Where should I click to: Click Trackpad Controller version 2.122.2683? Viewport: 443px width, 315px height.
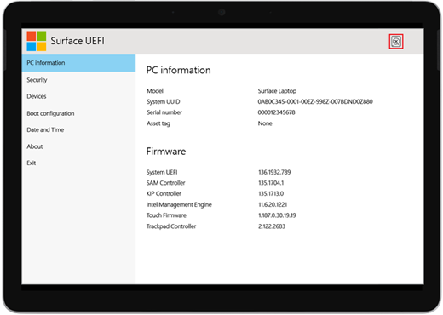(x=272, y=226)
